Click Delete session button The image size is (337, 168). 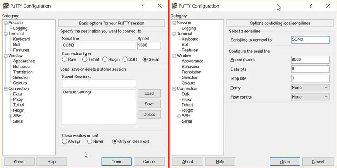point(149,115)
